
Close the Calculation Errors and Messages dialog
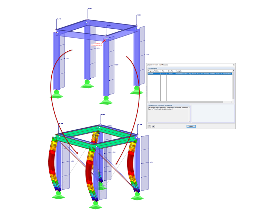191,127
